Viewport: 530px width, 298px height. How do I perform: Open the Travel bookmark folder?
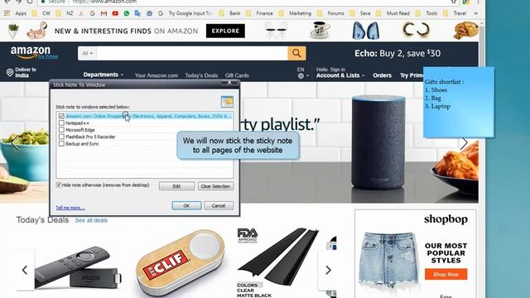coord(455,13)
